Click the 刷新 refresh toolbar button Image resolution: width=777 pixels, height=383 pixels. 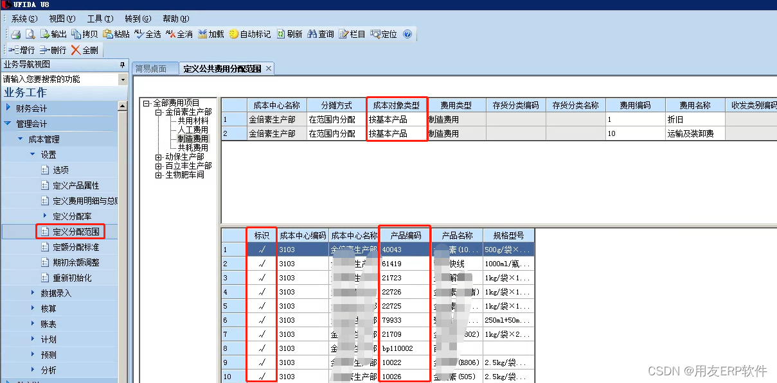pyautogui.click(x=289, y=35)
